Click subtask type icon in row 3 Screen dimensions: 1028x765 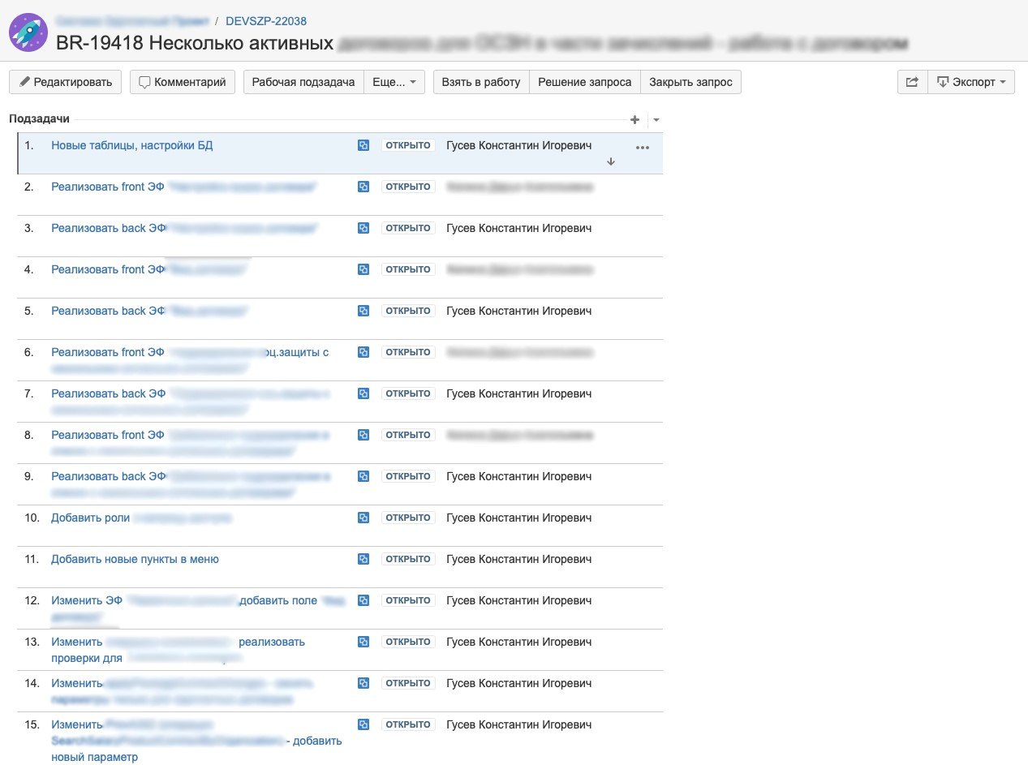(x=363, y=229)
